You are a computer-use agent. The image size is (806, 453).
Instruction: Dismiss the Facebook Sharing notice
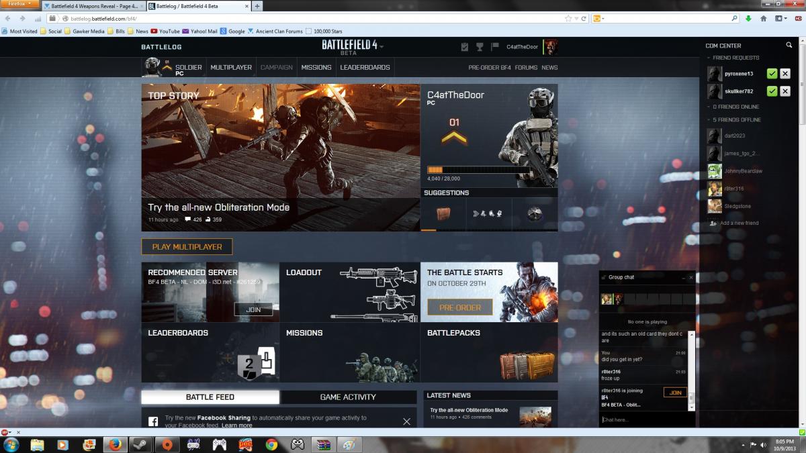406,421
